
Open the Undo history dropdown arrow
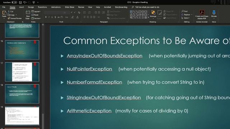point(27,3)
